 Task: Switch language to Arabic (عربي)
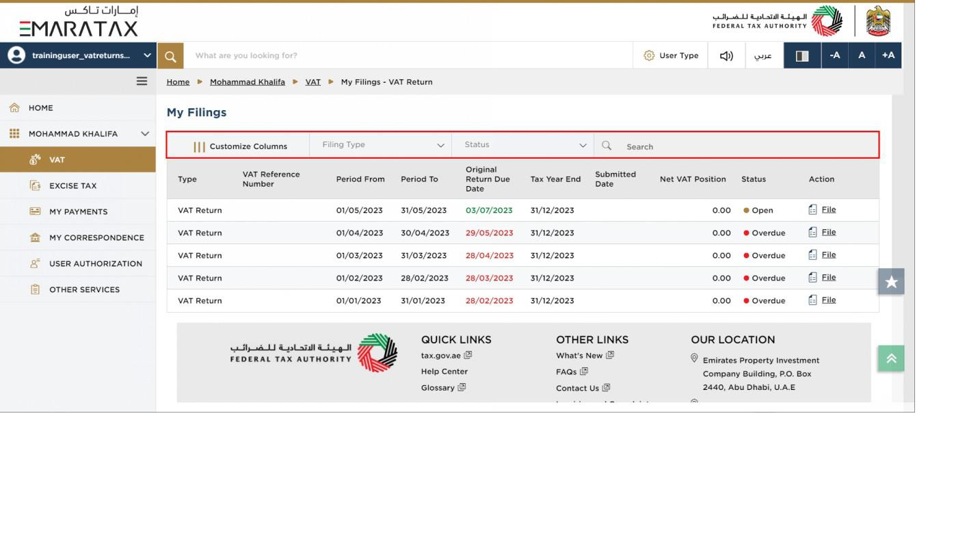click(x=763, y=55)
